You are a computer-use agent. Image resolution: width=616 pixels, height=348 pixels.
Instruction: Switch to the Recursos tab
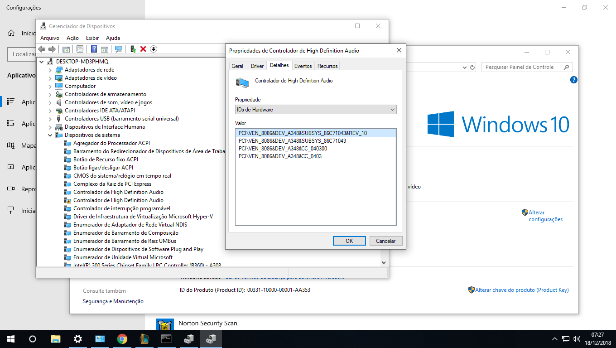coord(327,66)
